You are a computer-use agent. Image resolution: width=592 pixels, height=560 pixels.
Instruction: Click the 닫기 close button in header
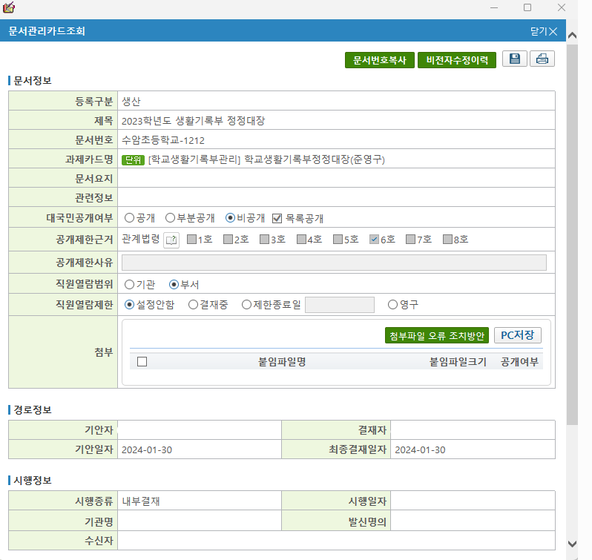pos(544,31)
